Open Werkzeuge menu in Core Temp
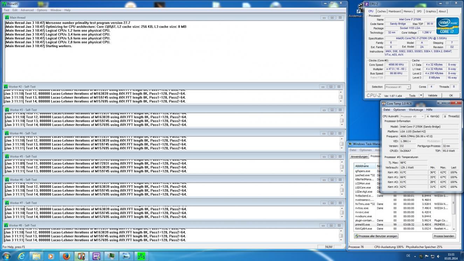This screenshot has height=261, width=464. click(x=416, y=110)
